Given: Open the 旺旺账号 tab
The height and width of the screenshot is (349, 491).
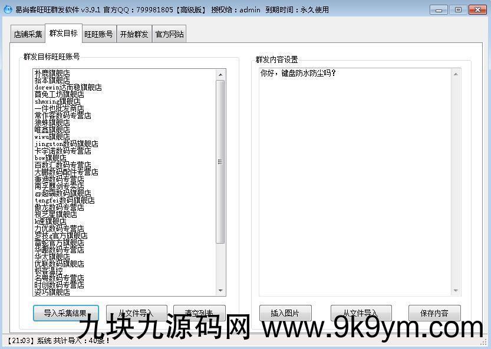Looking at the screenshot, I should tap(98, 34).
